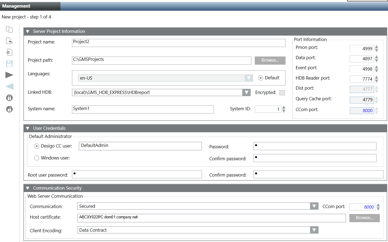Click the Project name input field
Viewport: 388px width, 242px height.
[x=178, y=43]
